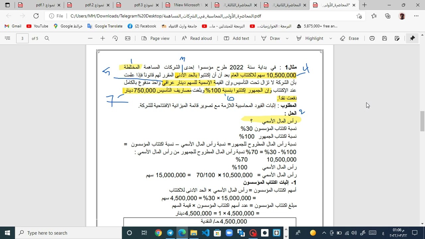The height and width of the screenshot is (239, 425).
Task: Zoom in using the plus button
Action: pyautogui.click(x=103, y=39)
